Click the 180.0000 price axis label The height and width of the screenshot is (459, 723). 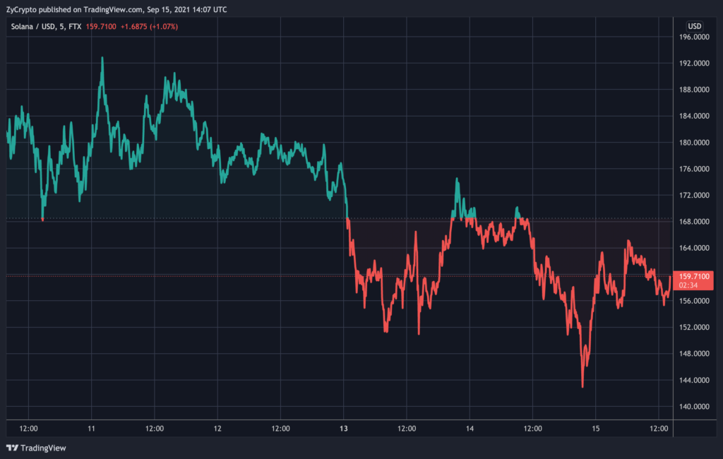point(694,143)
